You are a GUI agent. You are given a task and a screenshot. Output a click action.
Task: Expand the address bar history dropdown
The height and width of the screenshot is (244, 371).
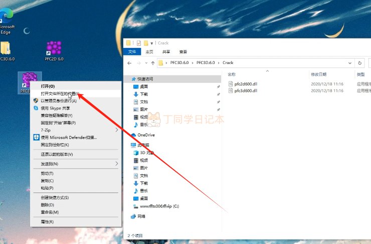(x=350, y=63)
